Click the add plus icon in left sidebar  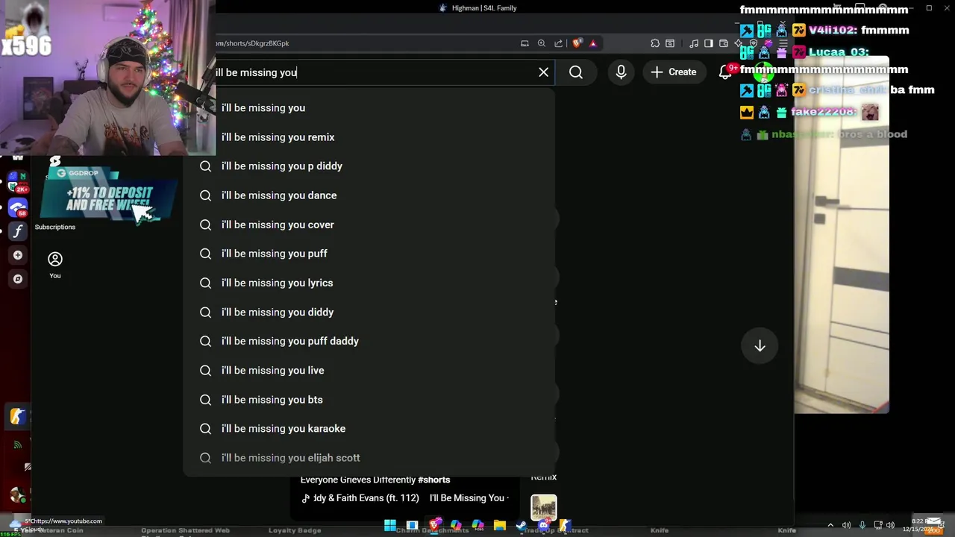coord(18,255)
